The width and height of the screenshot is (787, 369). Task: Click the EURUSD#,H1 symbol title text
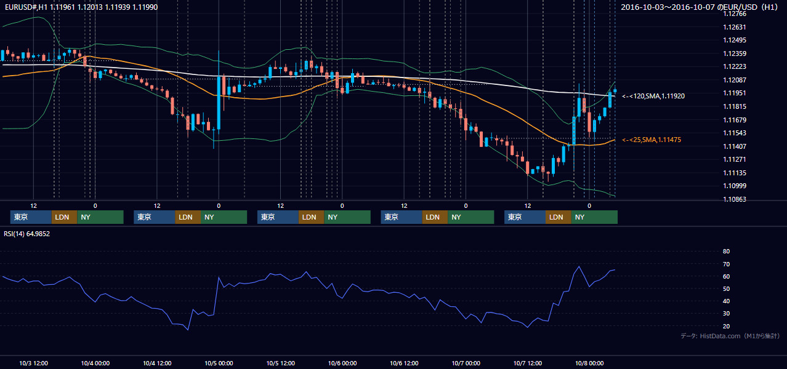click(26, 7)
